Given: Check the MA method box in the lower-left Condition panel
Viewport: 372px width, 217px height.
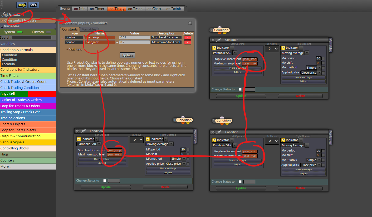Looking at the screenshot, I should pos(188,159).
